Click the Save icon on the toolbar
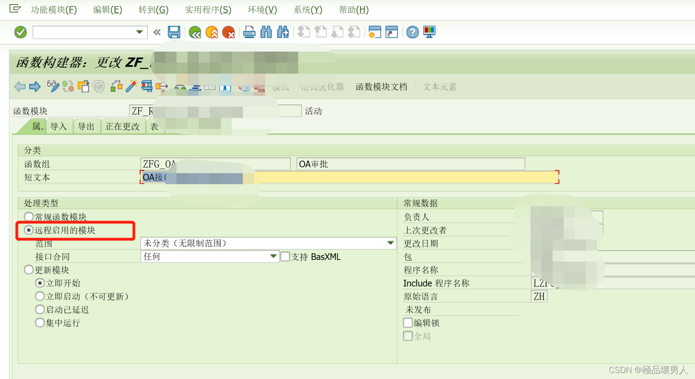 click(173, 32)
